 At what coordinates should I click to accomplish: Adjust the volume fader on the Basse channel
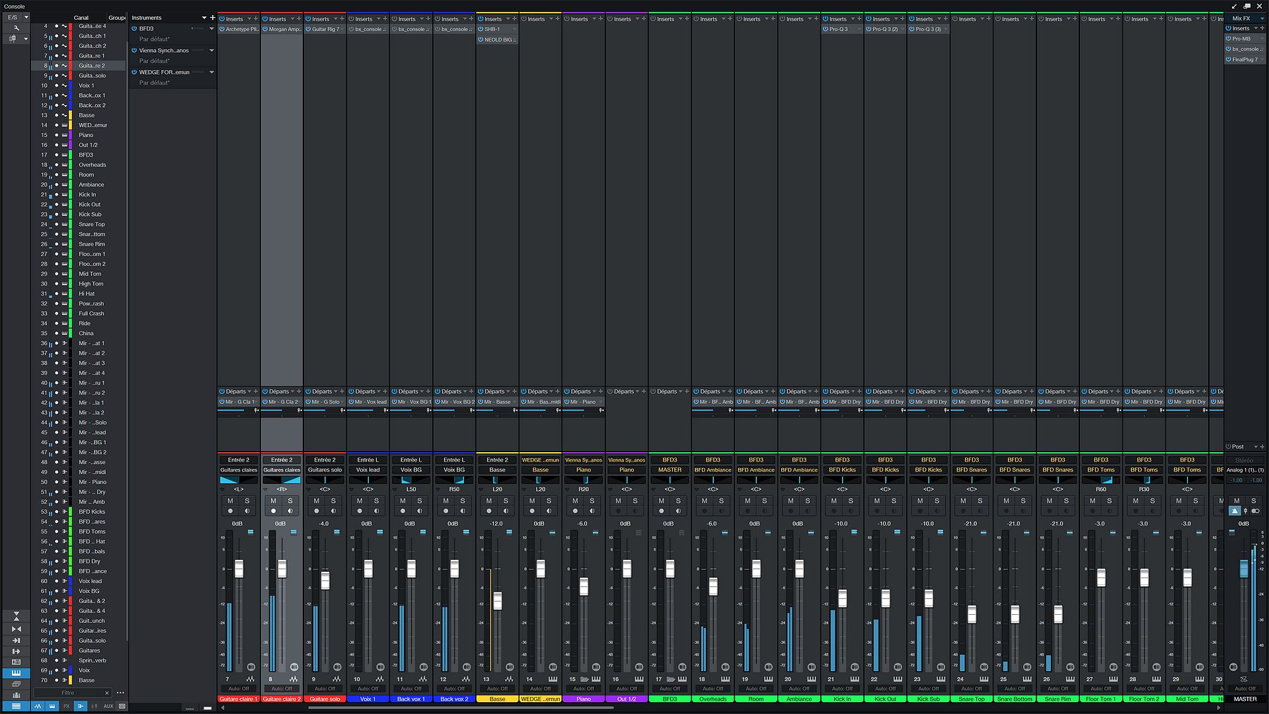tap(497, 602)
